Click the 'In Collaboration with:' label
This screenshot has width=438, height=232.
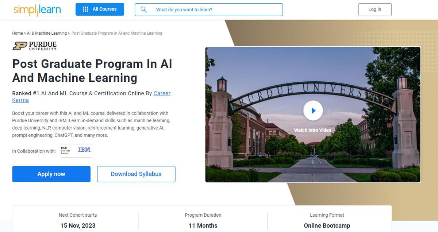point(34,151)
